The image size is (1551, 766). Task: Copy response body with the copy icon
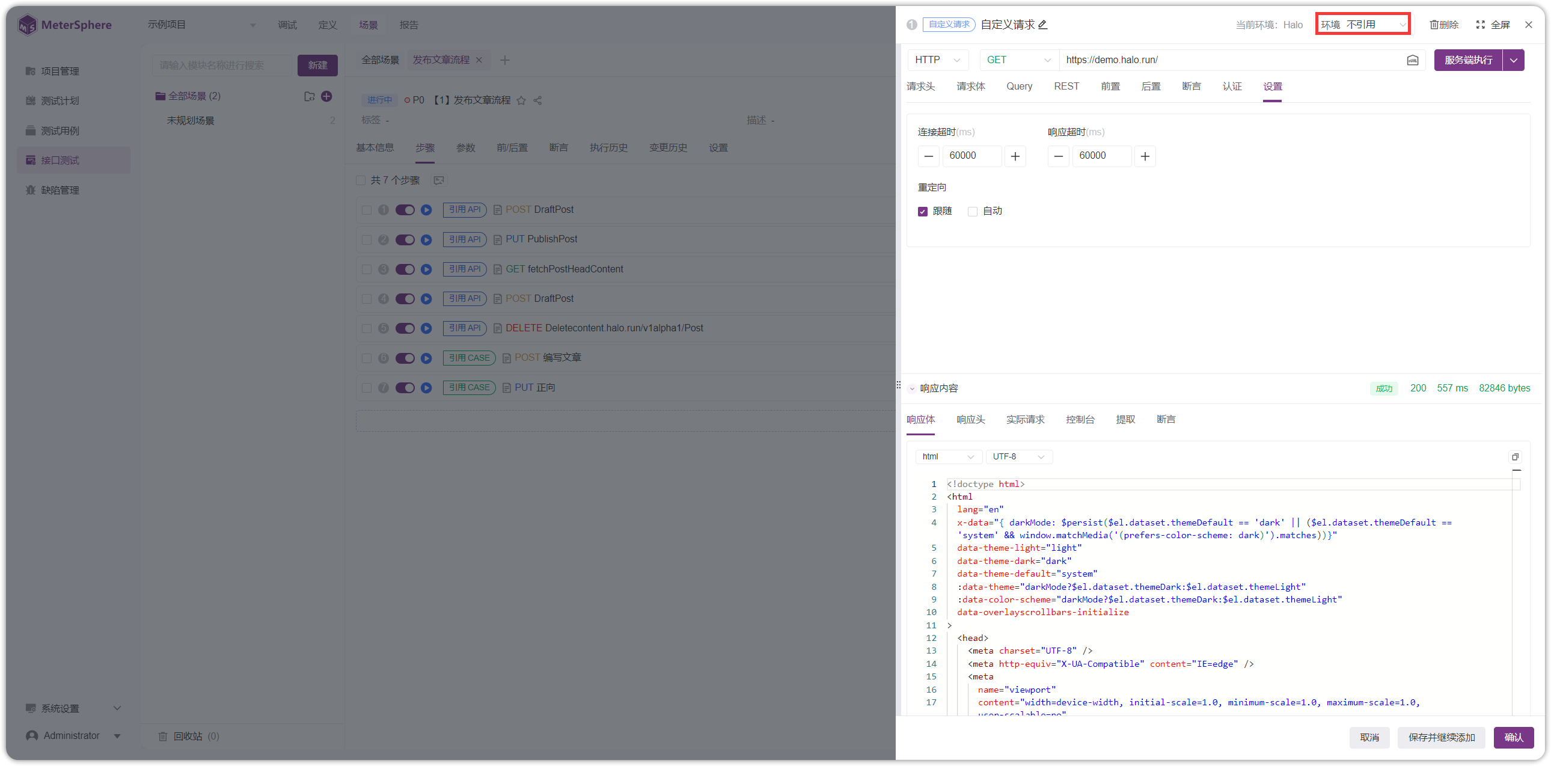1515,457
